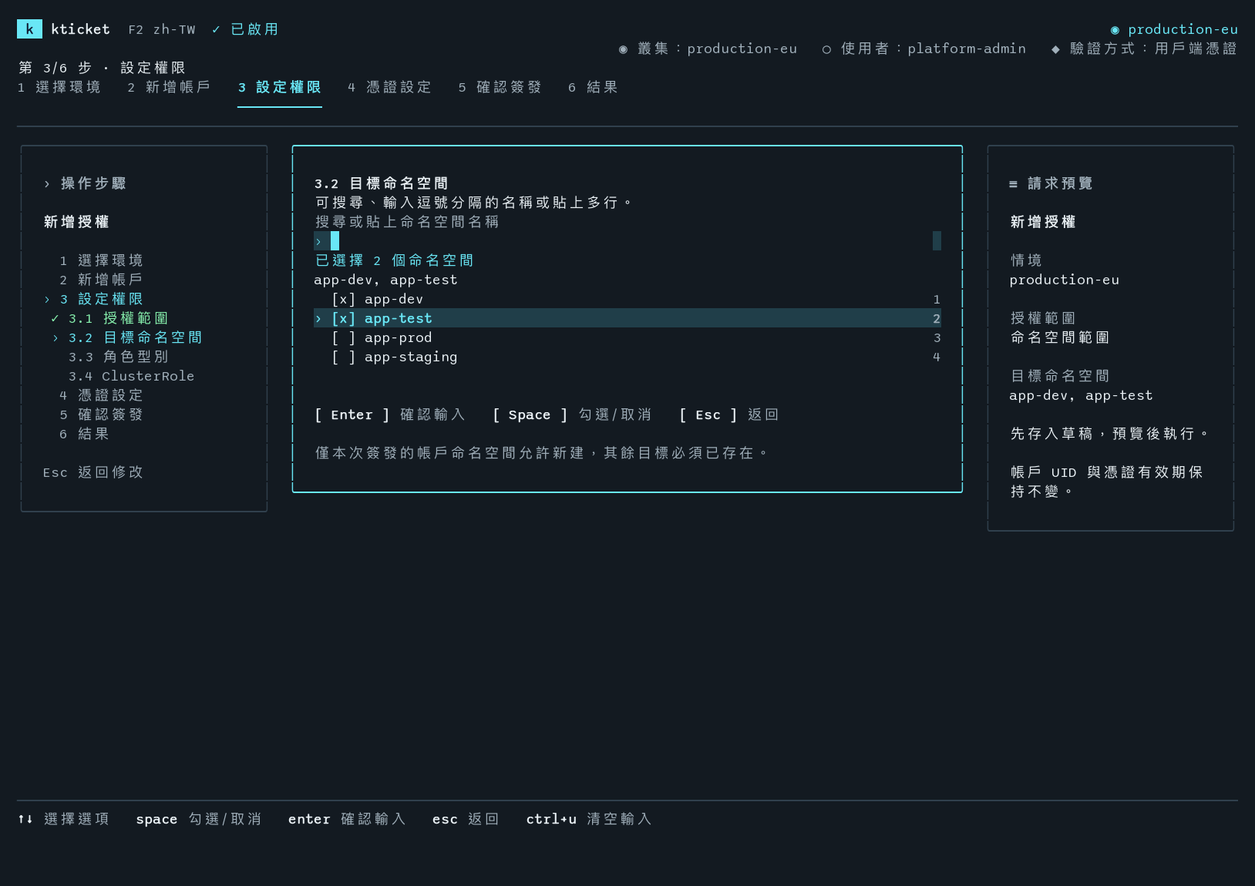This screenshot has width=1255, height=886.
Task: Switch to the 2 新增帳戶 tab
Action: tap(170, 87)
